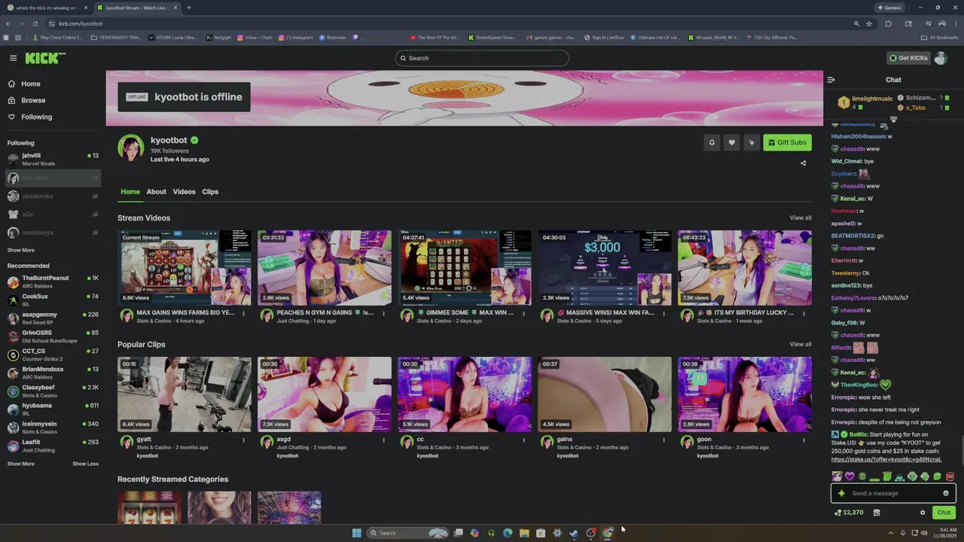Click the share icon below Gift Subs
The height and width of the screenshot is (542, 964).
(803, 163)
